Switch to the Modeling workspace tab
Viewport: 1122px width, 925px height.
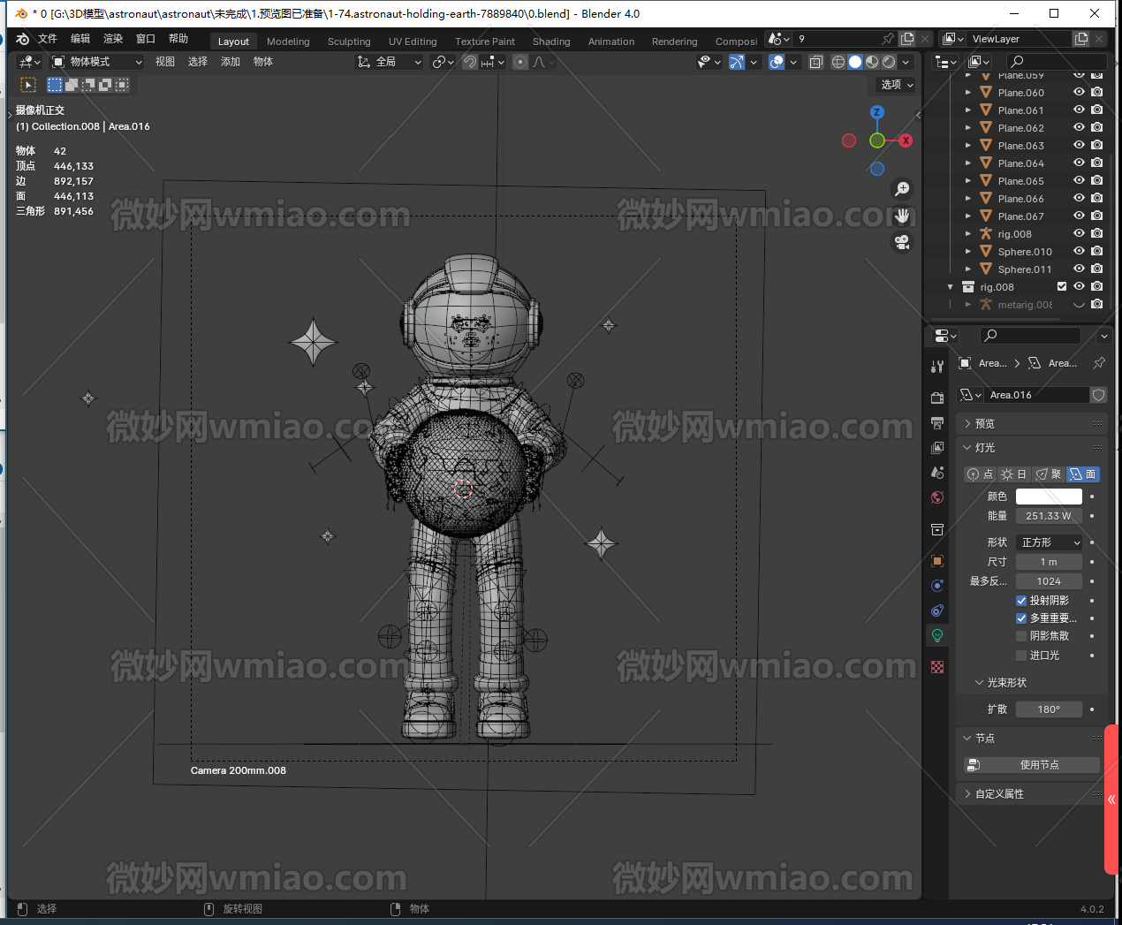point(288,42)
